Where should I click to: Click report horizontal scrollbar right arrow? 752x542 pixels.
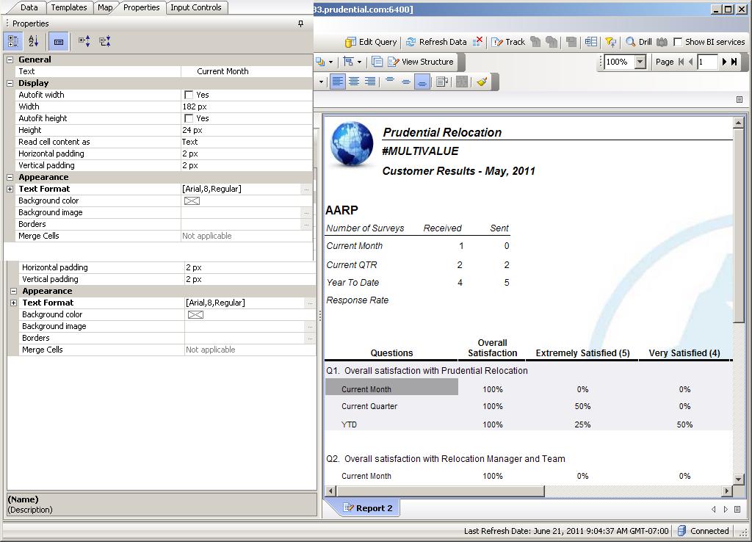pyautogui.click(x=727, y=491)
